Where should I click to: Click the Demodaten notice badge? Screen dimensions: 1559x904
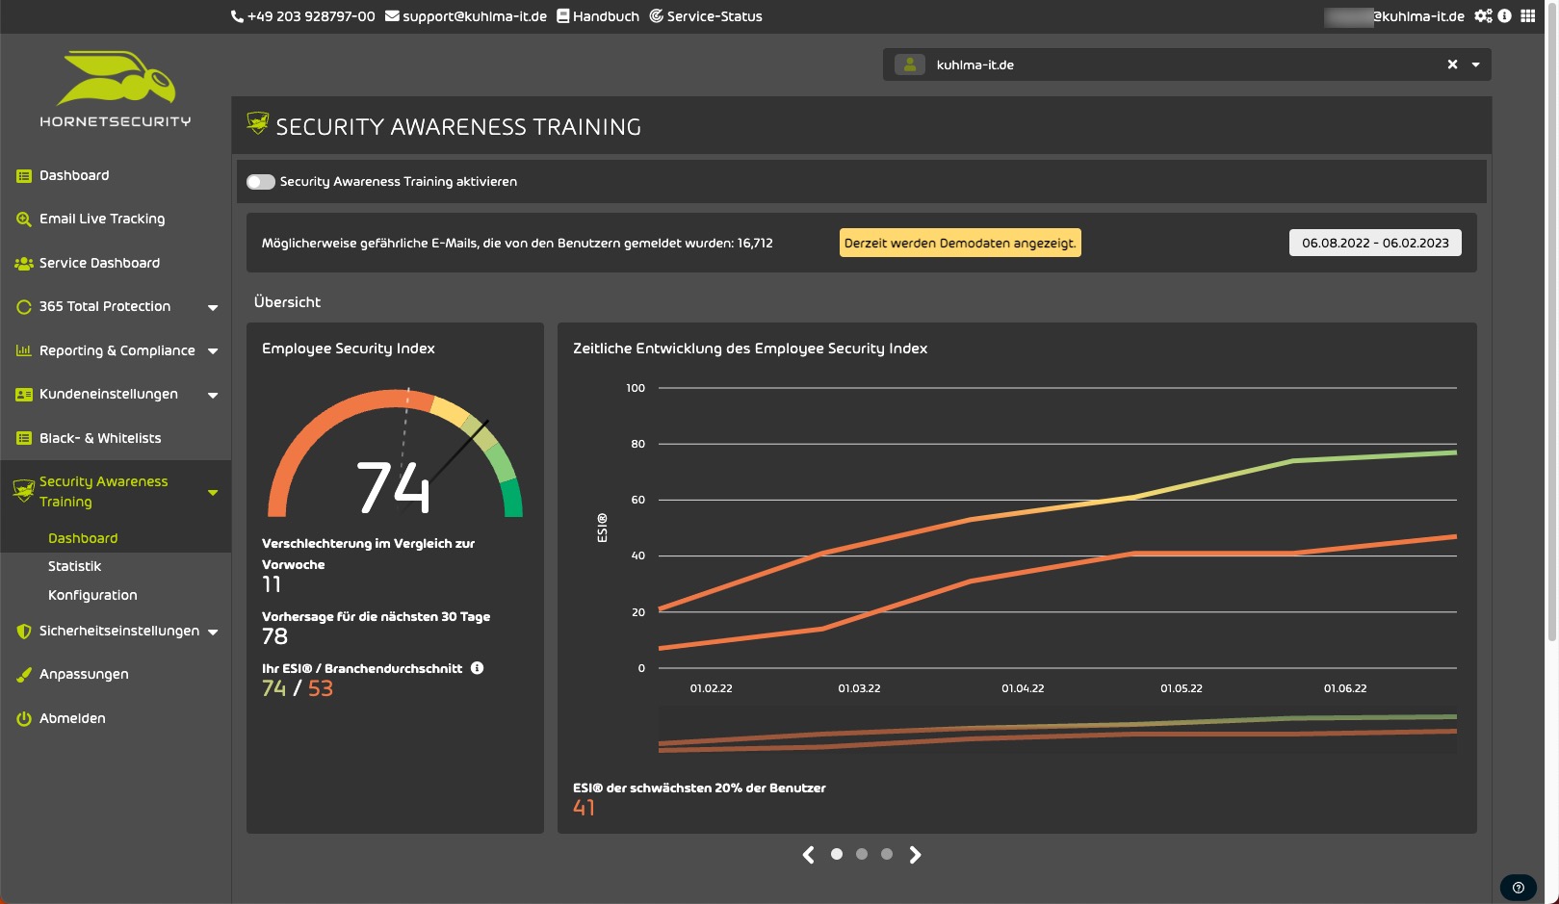coord(960,243)
